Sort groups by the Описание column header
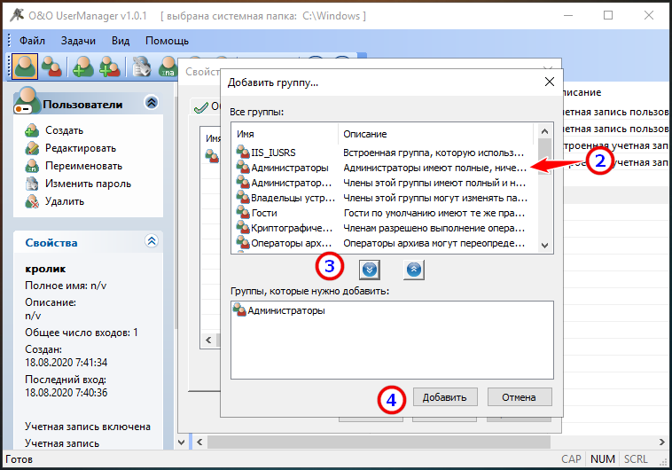Image resolution: width=672 pixels, height=470 pixels. click(364, 134)
